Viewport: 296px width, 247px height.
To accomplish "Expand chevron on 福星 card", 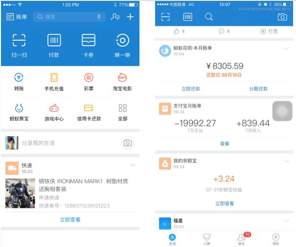I will coord(287,221).
